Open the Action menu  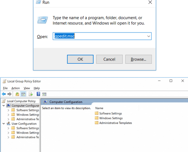[16, 88]
